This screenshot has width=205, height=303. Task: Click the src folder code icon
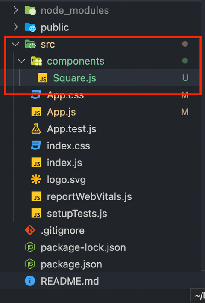30,44
